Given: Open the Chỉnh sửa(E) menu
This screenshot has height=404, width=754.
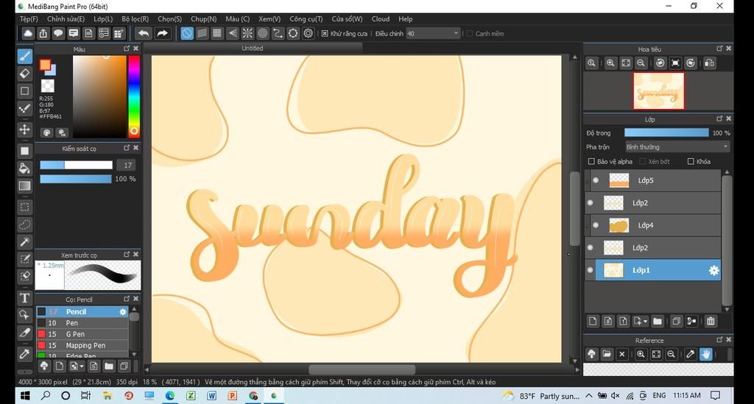Looking at the screenshot, I should coord(66,18).
